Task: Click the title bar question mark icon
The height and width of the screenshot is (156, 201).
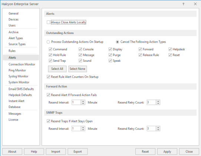Action: 183,4
